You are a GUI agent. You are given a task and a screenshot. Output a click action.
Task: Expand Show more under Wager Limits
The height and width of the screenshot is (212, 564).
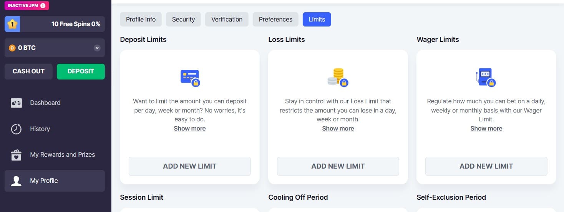(486, 128)
